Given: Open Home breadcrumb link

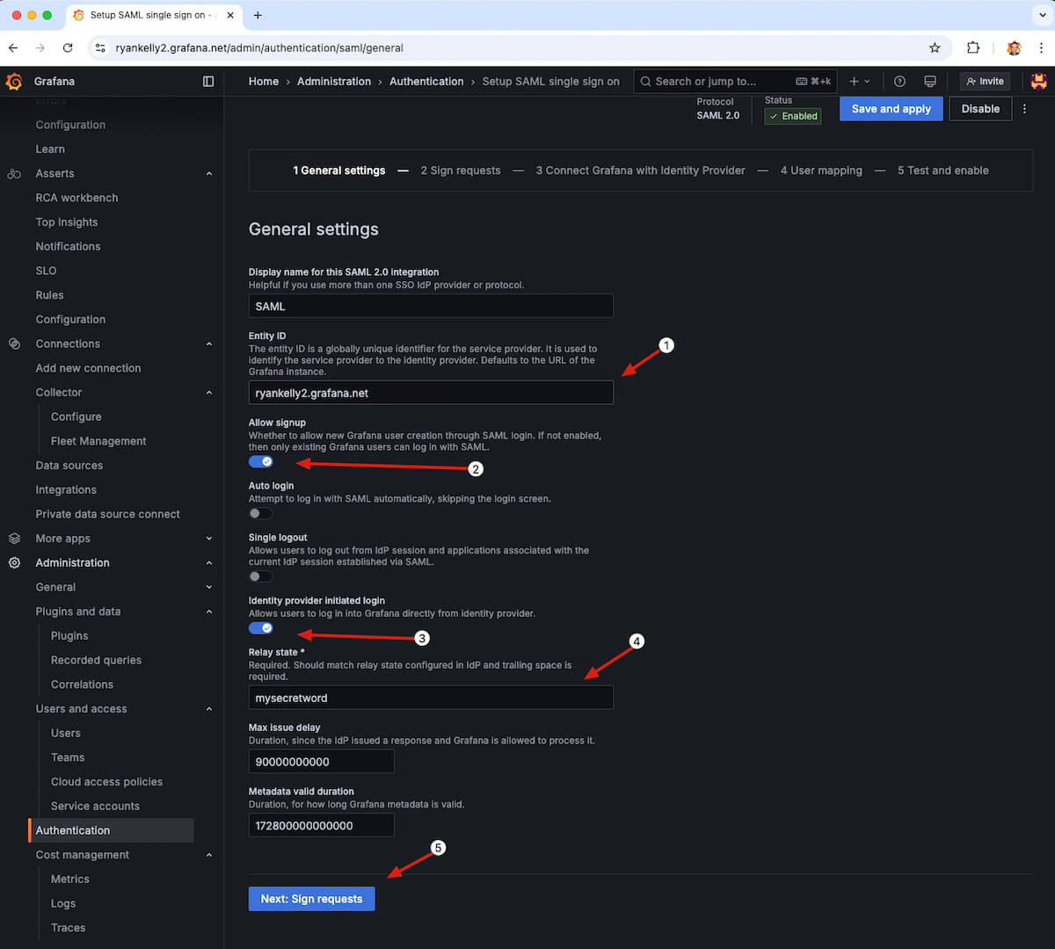Looking at the screenshot, I should click(264, 81).
